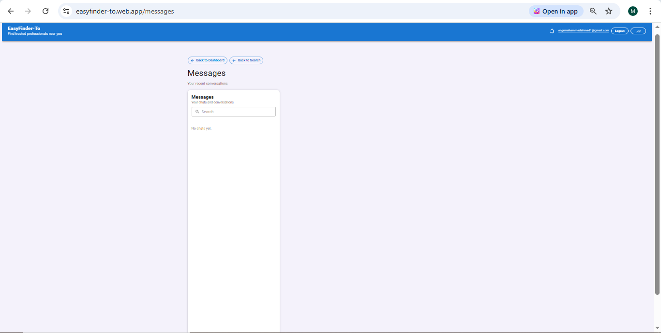Click the Logout button
Viewport: 661px width, 333px height.
[620, 31]
